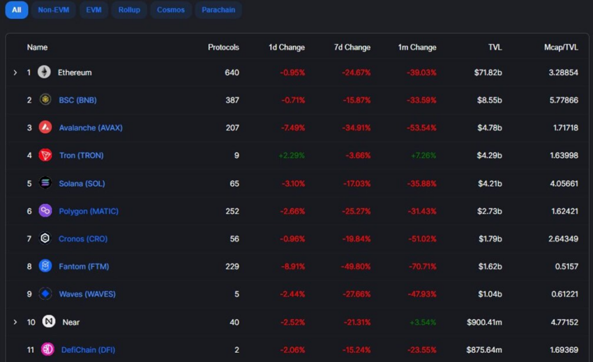Open the Avalanche (AVAX) chain link
This screenshot has height=362, width=593.
click(91, 127)
